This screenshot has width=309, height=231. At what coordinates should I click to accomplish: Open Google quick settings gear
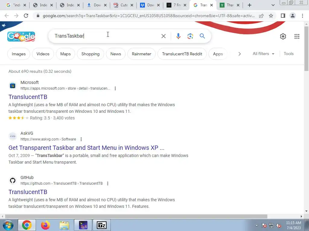(283, 36)
